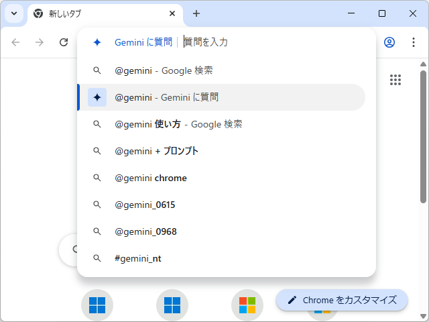
Task: Minimize the Chrome window
Action: click(x=351, y=13)
